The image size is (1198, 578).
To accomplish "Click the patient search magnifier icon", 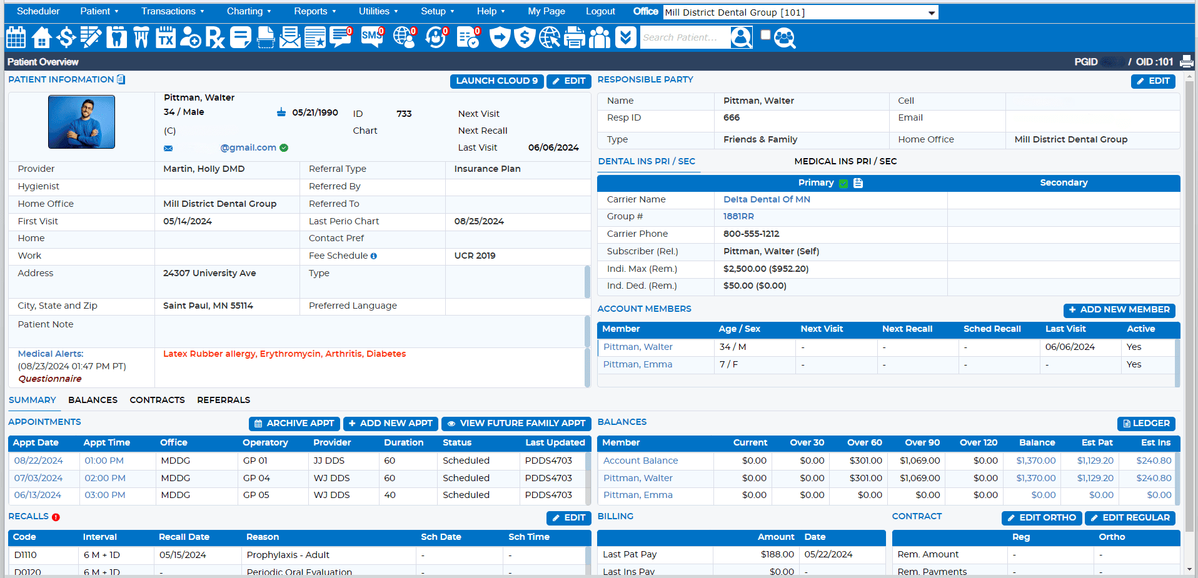I will pos(742,37).
